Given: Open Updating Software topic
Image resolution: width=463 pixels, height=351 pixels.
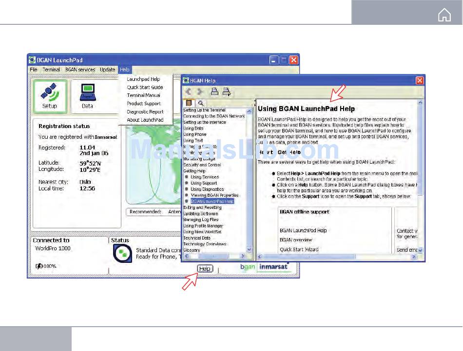Looking at the screenshot, I should (200, 214).
